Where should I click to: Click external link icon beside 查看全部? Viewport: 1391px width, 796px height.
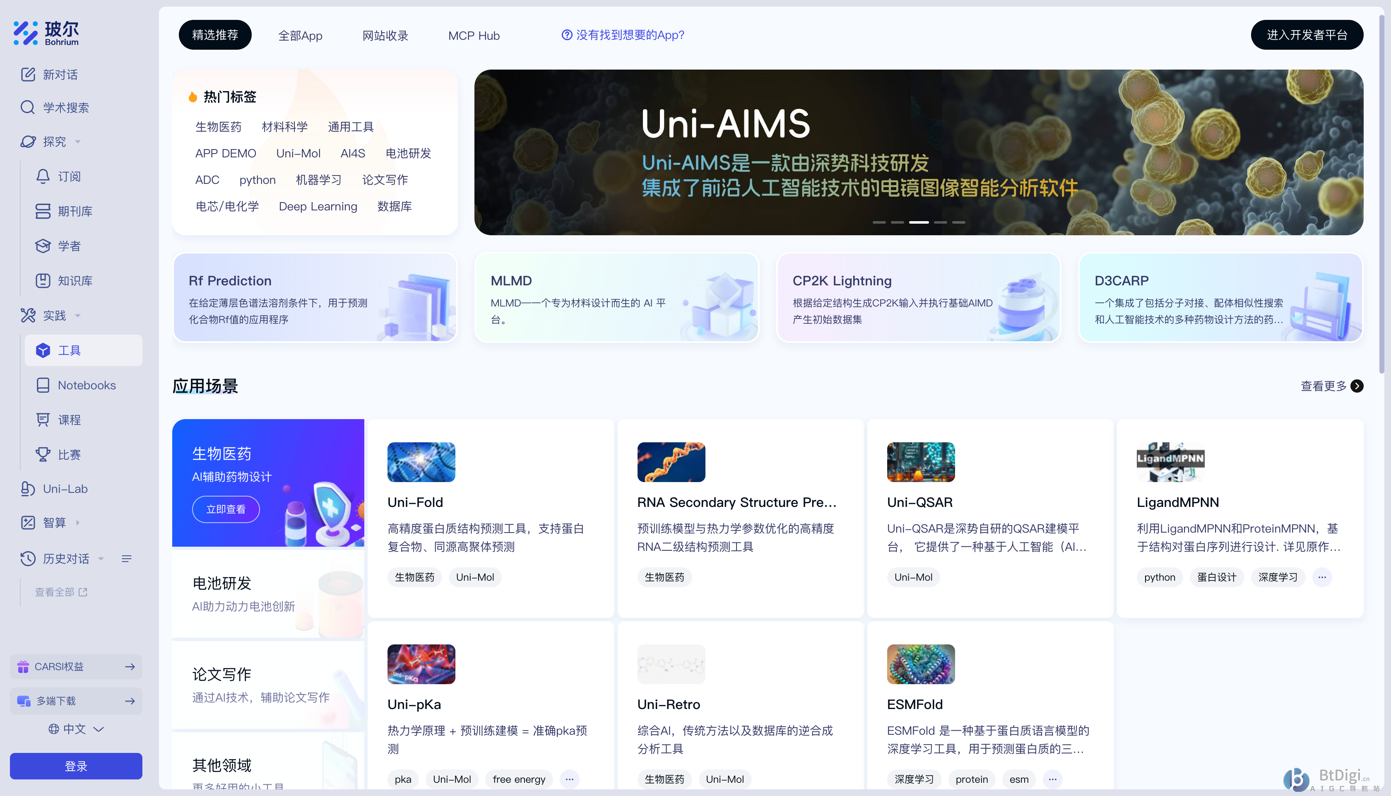point(83,592)
